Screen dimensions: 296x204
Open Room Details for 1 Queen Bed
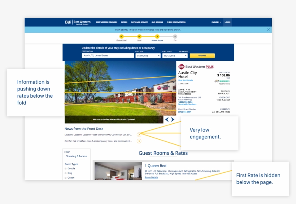(x=151, y=177)
